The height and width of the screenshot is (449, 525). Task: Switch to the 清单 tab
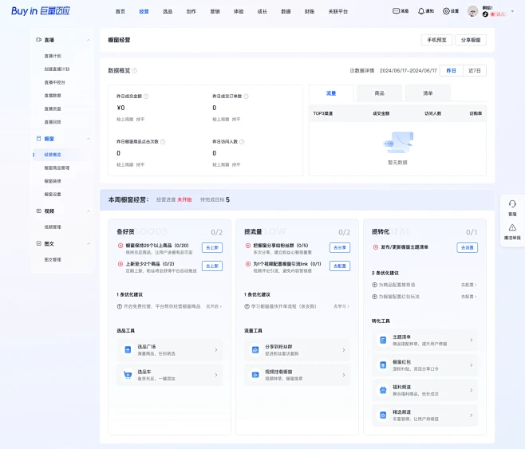coord(428,93)
